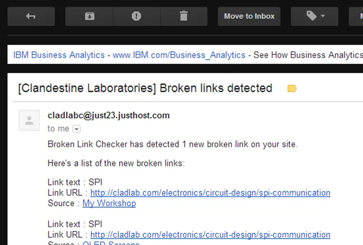Archive this email using the archive icon
Viewport: 363px width, 245px height.
(x=89, y=17)
